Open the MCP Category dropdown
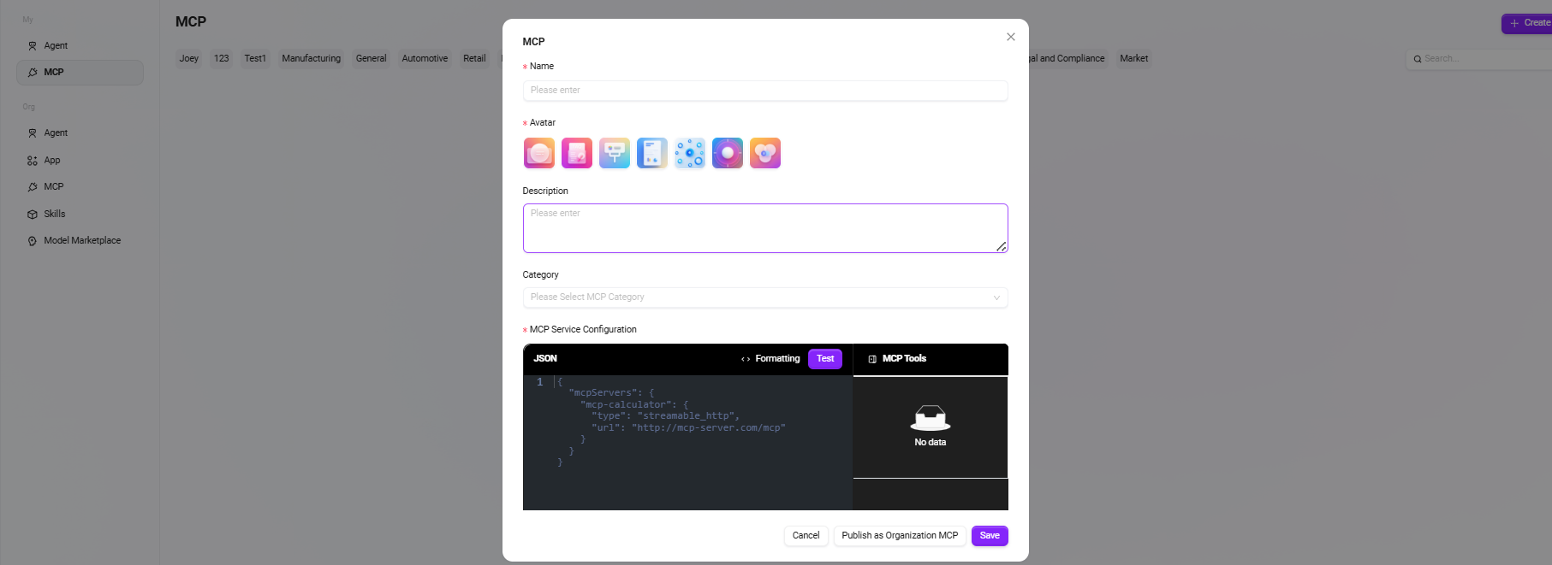1552x565 pixels. pos(764,297)
